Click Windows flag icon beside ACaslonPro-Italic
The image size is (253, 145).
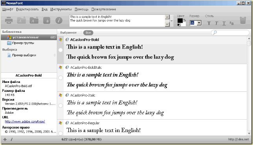60,95
